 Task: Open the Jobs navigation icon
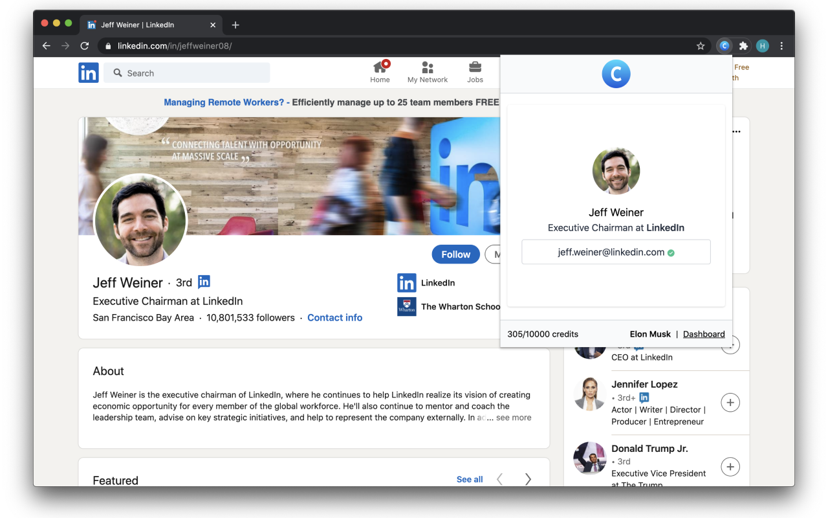[475, 72]
